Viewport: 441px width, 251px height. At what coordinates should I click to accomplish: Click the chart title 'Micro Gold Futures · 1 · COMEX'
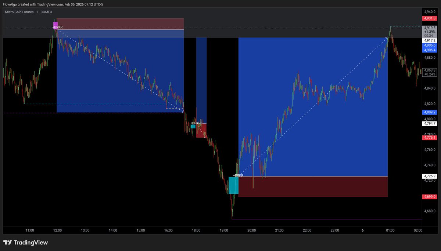click(x=29, y=12)
